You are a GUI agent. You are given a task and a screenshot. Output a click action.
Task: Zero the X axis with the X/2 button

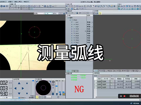point(10,83)
